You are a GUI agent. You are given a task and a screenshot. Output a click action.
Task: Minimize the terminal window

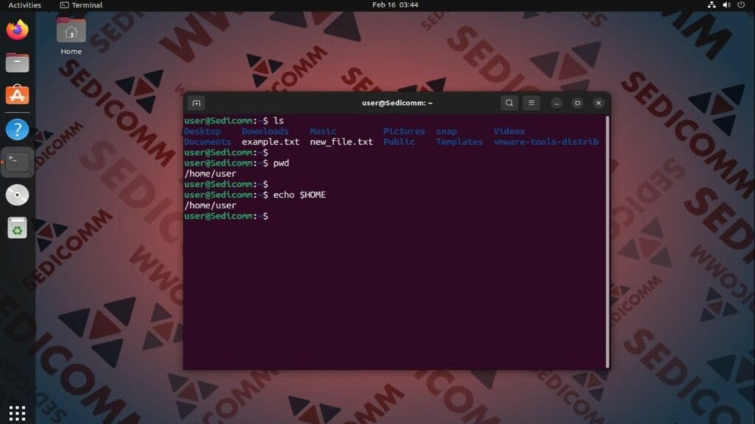click(x=557, y=103)
